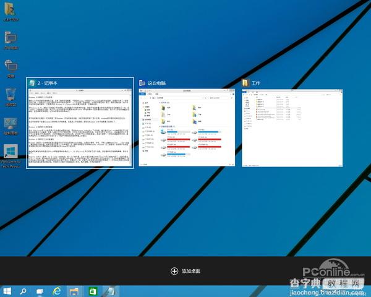Open the Network desktop icon
The height and width of the screenshot is (297, 371).
tap(11, 69)
